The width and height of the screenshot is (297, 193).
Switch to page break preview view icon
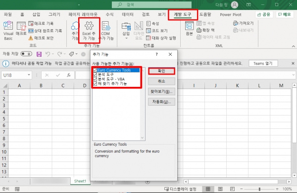232,189
